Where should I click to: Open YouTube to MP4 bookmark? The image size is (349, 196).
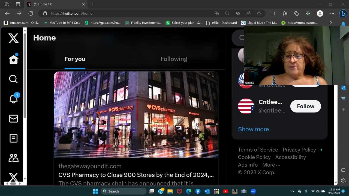[x=62, y=23]
